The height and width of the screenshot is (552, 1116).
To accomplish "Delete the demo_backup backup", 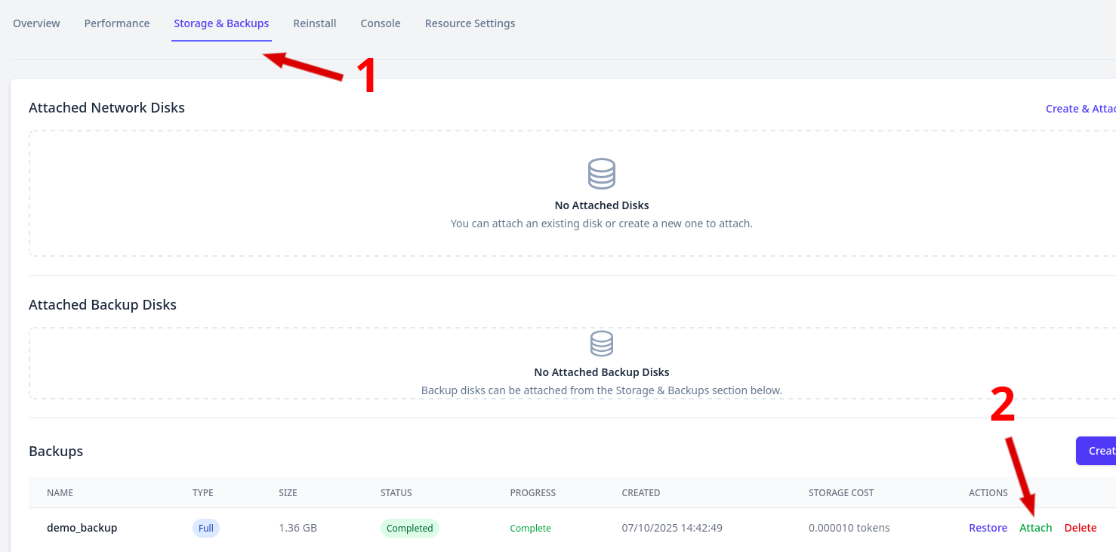I will pos(1080,528).
